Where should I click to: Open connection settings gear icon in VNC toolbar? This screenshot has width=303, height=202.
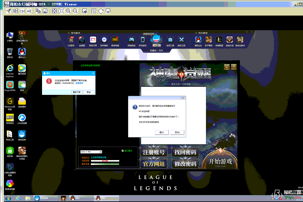point(84,11)
